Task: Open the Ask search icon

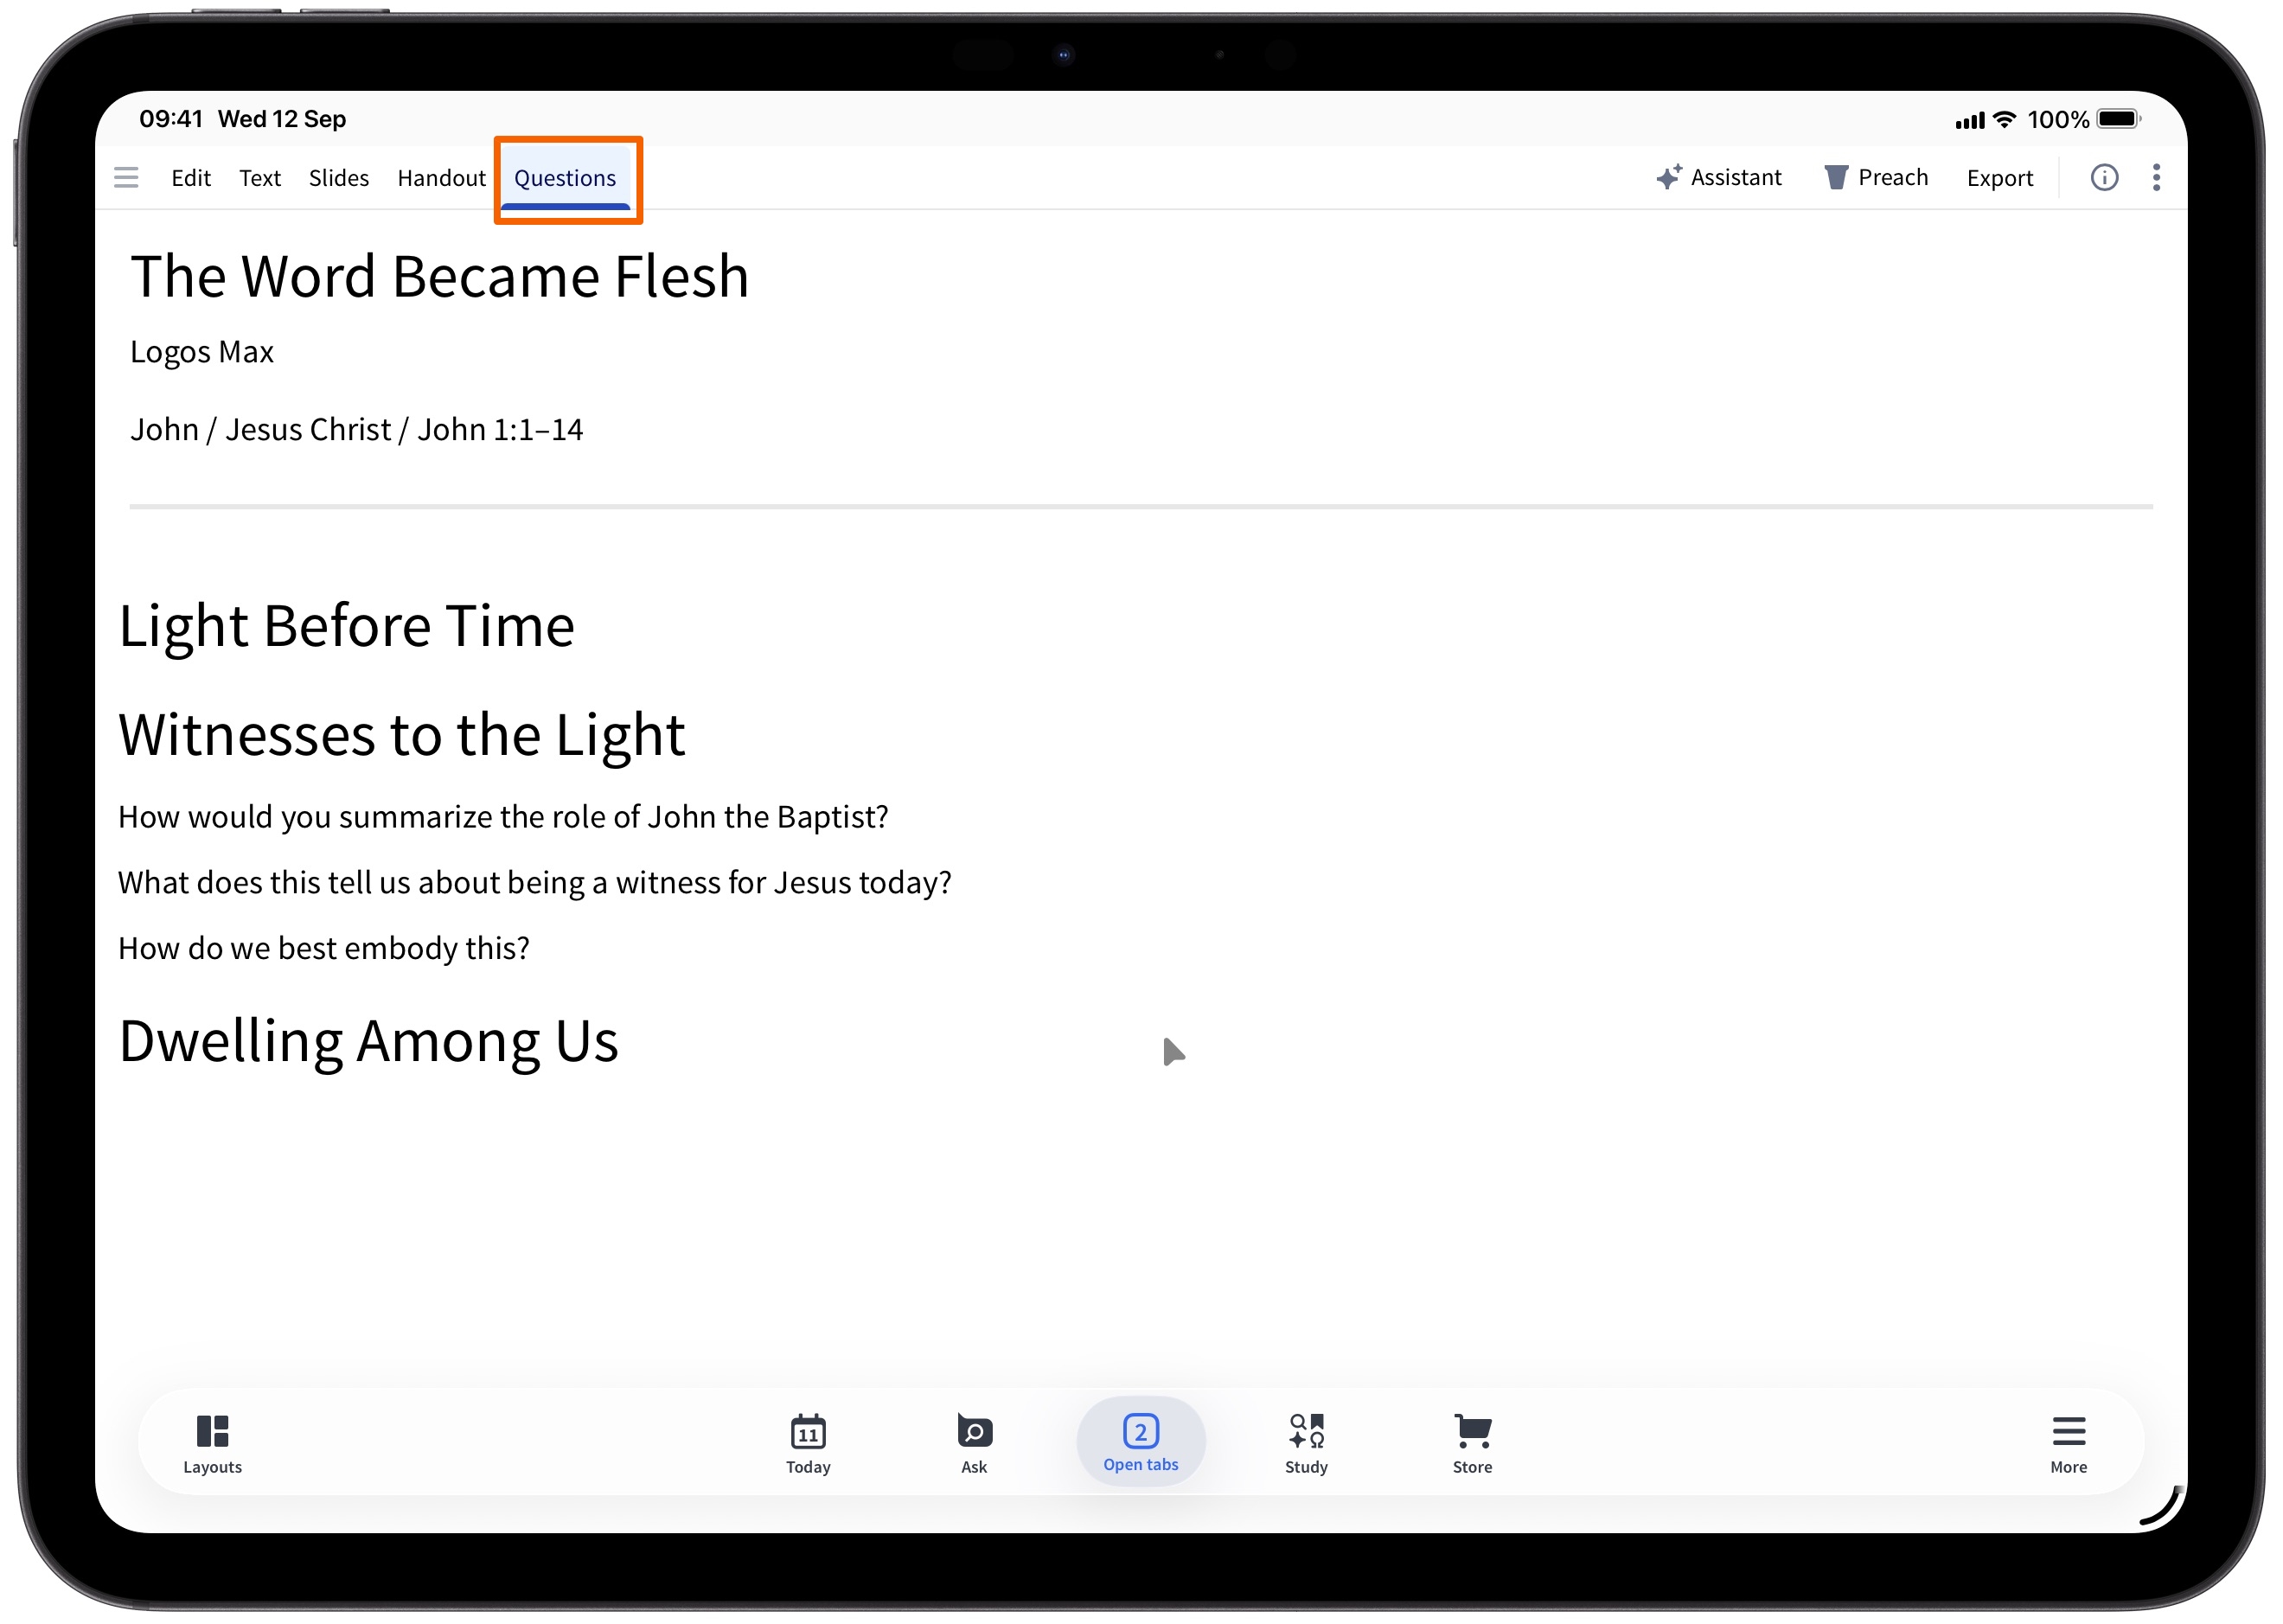Action: [974, 1445]
